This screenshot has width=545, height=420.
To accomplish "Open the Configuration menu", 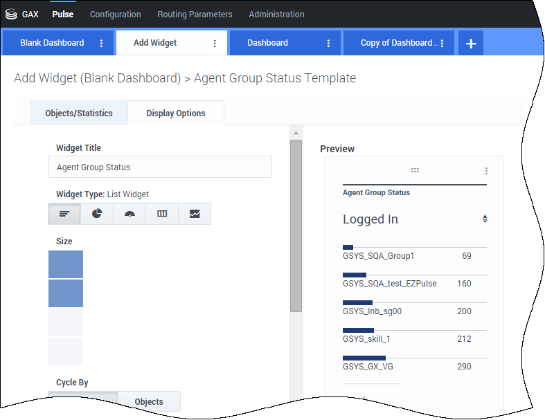I will click(115, 14).
